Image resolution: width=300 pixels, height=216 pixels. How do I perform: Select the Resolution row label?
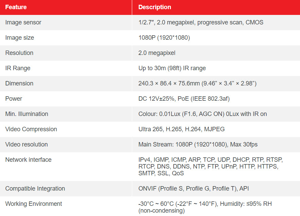point(19,53)
